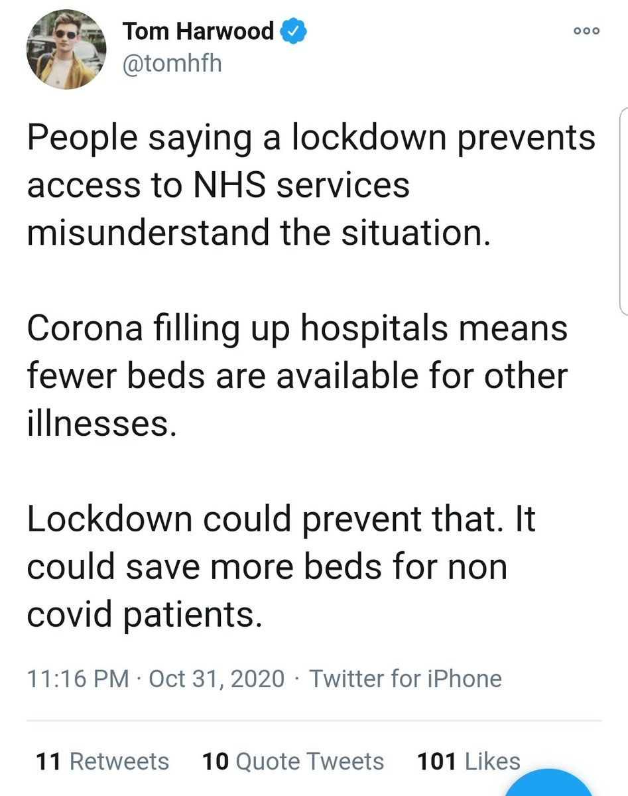This screenshot has height=796, width=628.
Task: Open Tom Harwood's profile picture
Action: [66, 49]
